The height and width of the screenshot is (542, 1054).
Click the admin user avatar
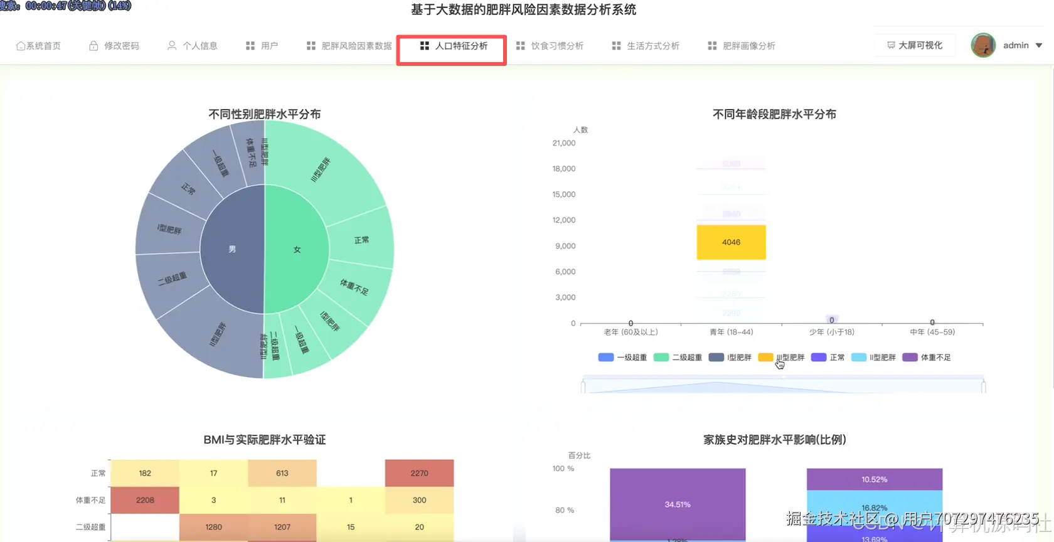[983, 45]
